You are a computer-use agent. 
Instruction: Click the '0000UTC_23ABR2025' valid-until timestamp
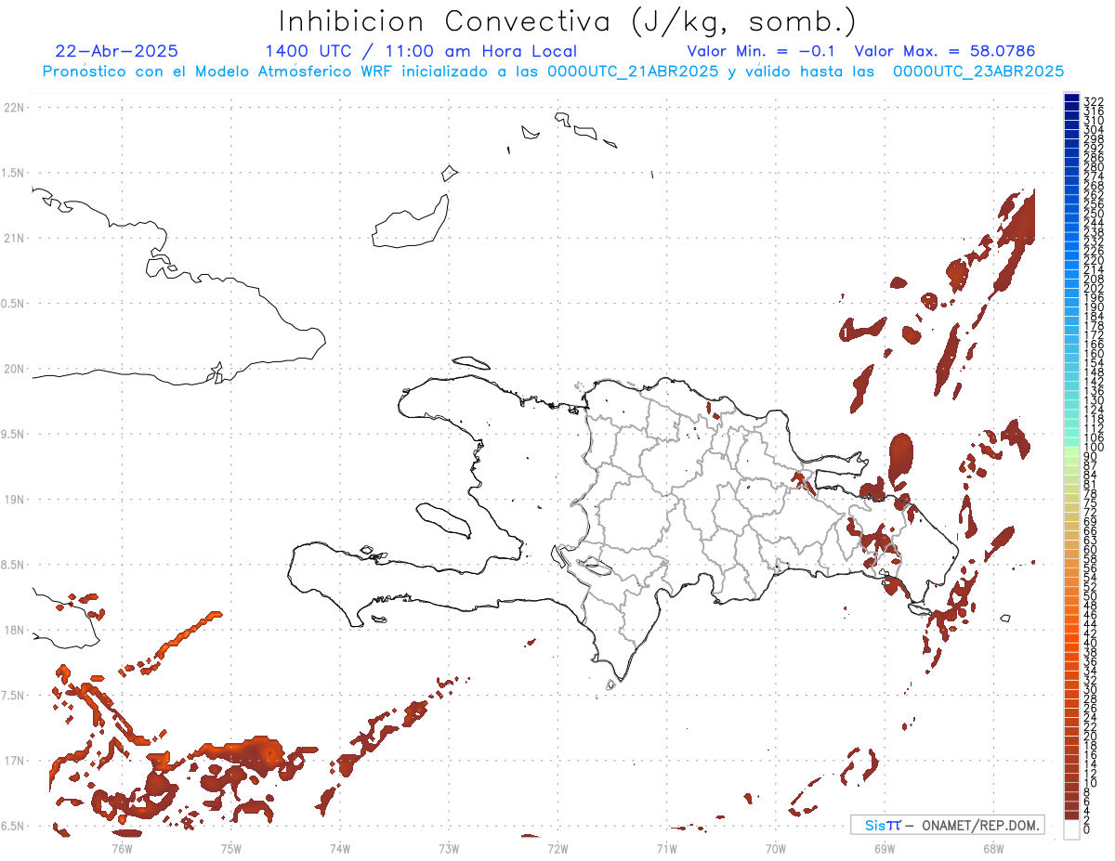click(x=978, y=72)
